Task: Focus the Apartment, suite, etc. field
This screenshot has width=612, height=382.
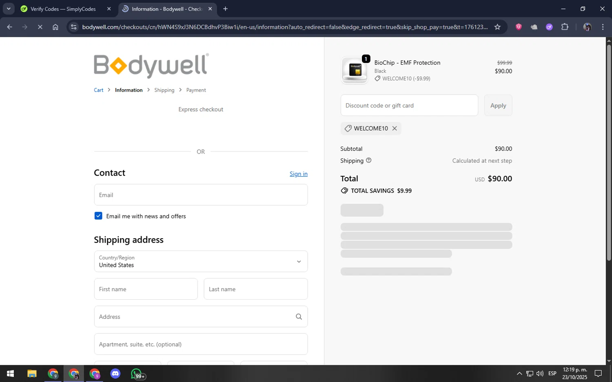Action: point(201,344)
